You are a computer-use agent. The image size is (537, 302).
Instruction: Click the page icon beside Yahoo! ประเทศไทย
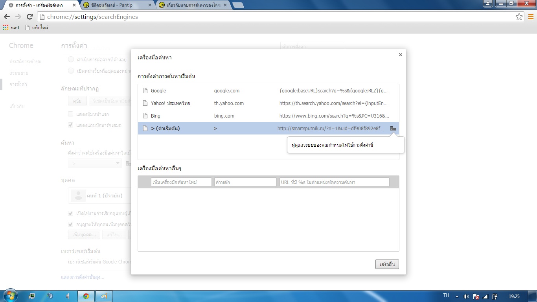coord(145,103)
